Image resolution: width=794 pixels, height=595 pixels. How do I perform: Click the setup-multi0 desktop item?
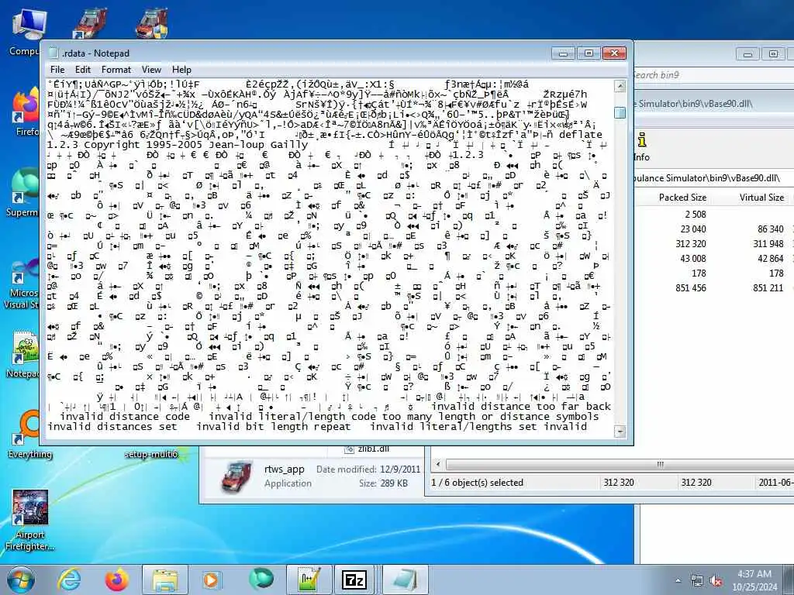[x=151, y=454]
